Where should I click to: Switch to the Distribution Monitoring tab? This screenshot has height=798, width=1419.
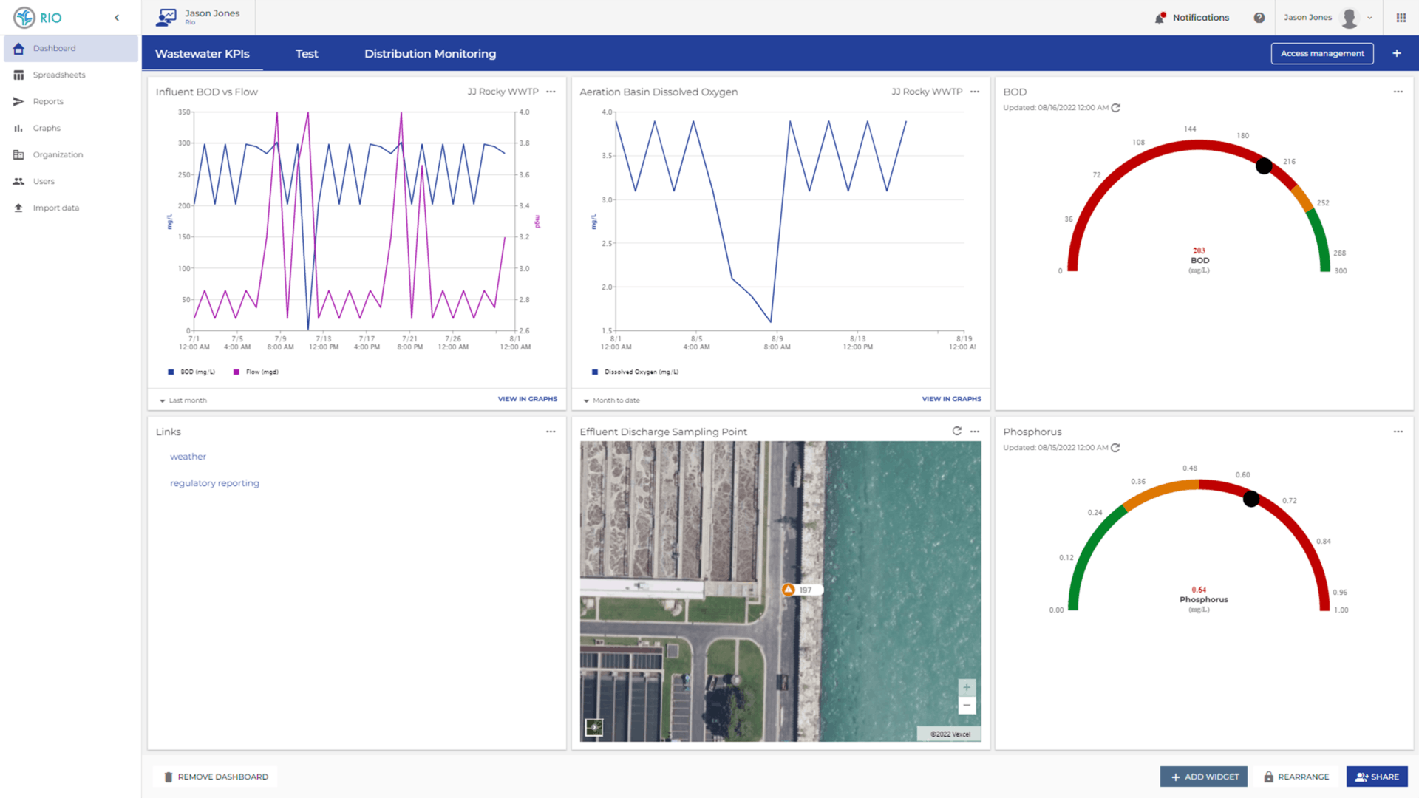(x=429, y=53)
